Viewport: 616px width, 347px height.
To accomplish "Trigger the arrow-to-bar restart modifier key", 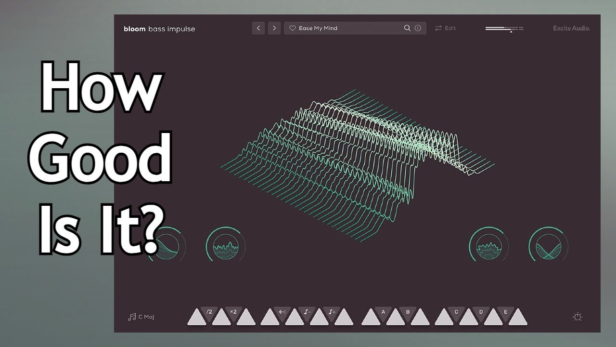I will coord(282,312).
